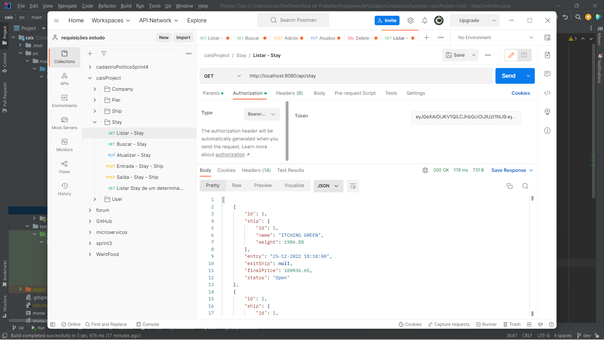This screenshot has width=604, height=340.
Task: Switch response view to Preview
Action: coord(263,186)
